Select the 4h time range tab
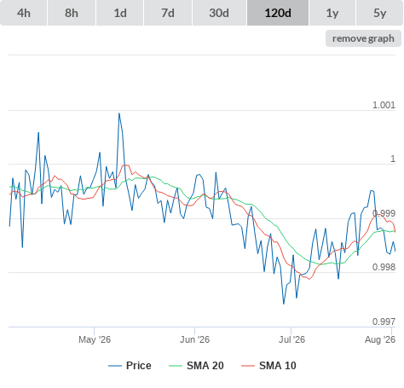The width and height of the screenshot is (404, 388). pos(24,13)
